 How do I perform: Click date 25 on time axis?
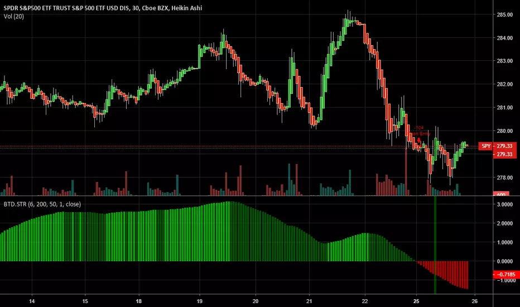click(x=416, y=301)
